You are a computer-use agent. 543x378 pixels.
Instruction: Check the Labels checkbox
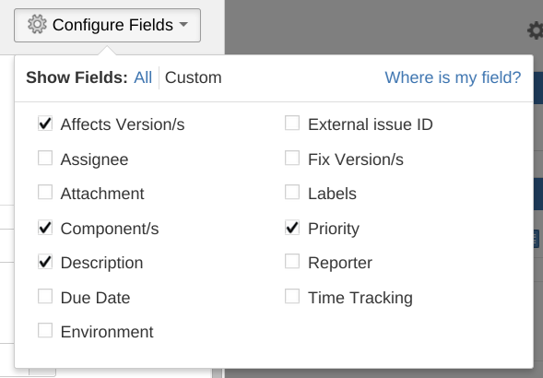(292, 192)
